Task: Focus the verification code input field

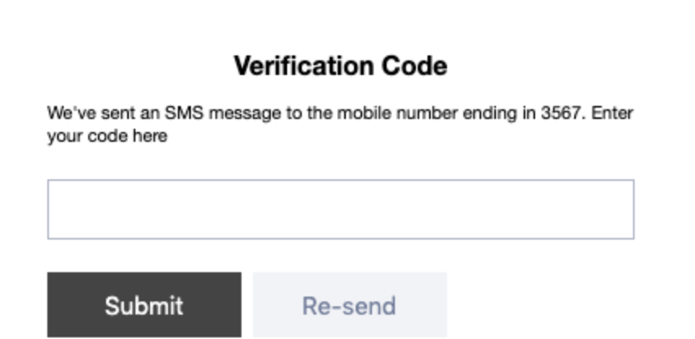Action: coord(340,209)
